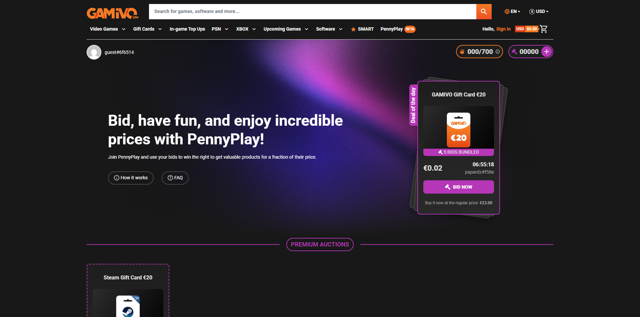Click the BID NOW button
640x317 pixels.
459,187
